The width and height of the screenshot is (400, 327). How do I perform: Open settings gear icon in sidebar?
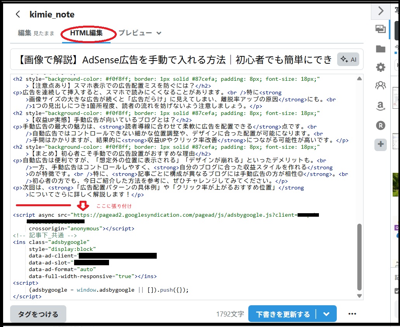381,67
